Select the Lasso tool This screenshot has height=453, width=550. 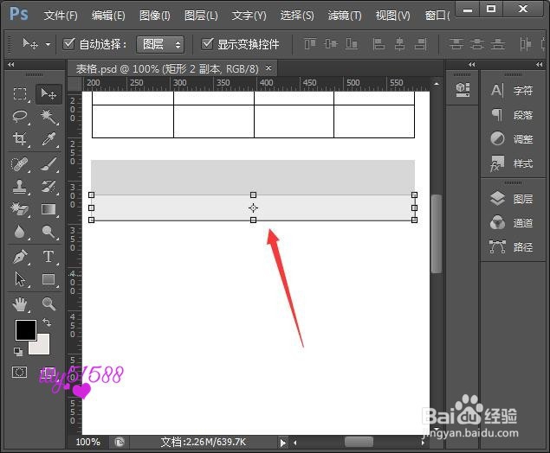(20, 117)
